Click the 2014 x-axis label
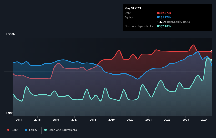Screen dimensions: 216x138 coord(19,120)
